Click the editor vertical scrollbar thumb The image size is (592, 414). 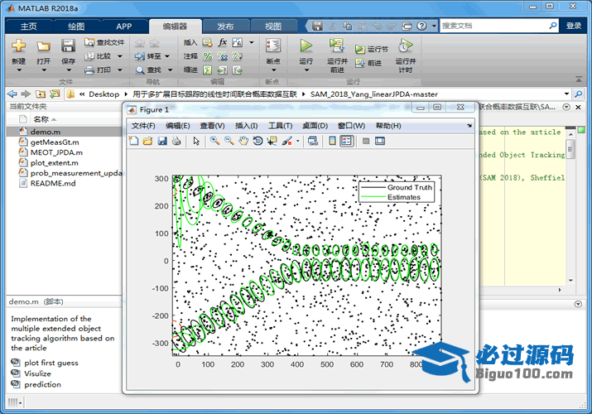[x=570, y=149]
